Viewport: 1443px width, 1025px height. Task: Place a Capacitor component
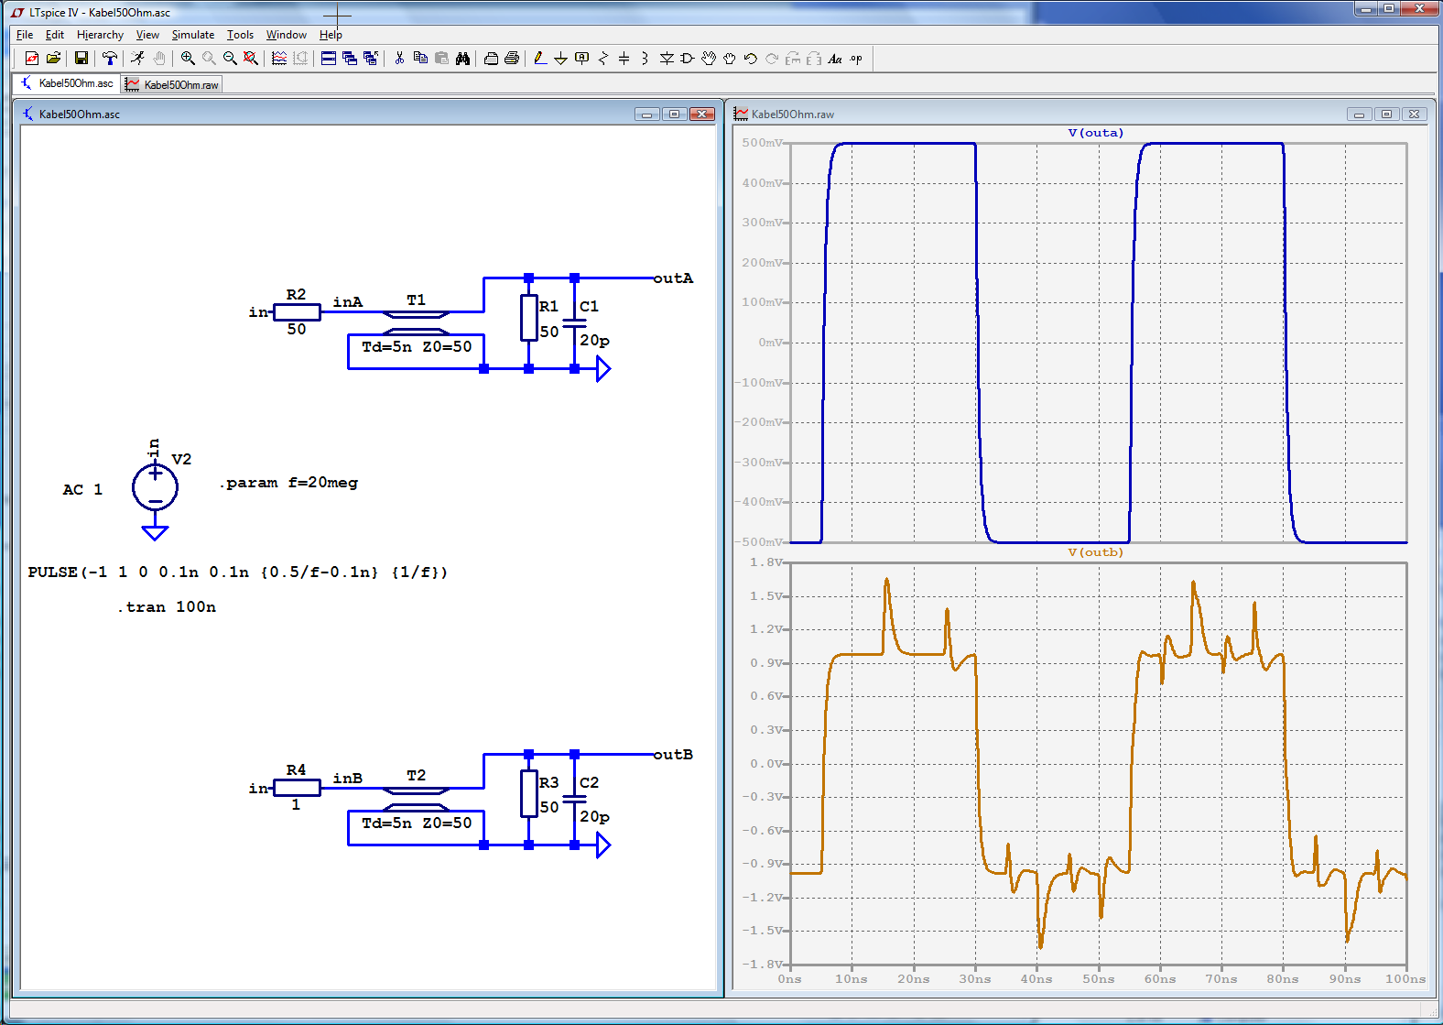(x=624, y=59)
